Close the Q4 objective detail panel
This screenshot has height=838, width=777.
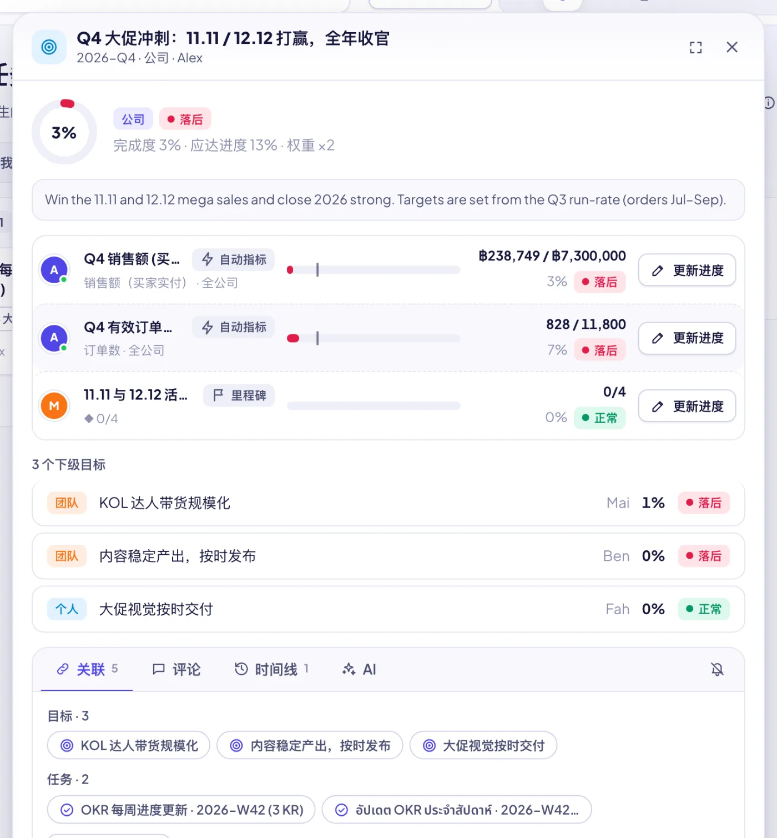[x=732, y=47]
